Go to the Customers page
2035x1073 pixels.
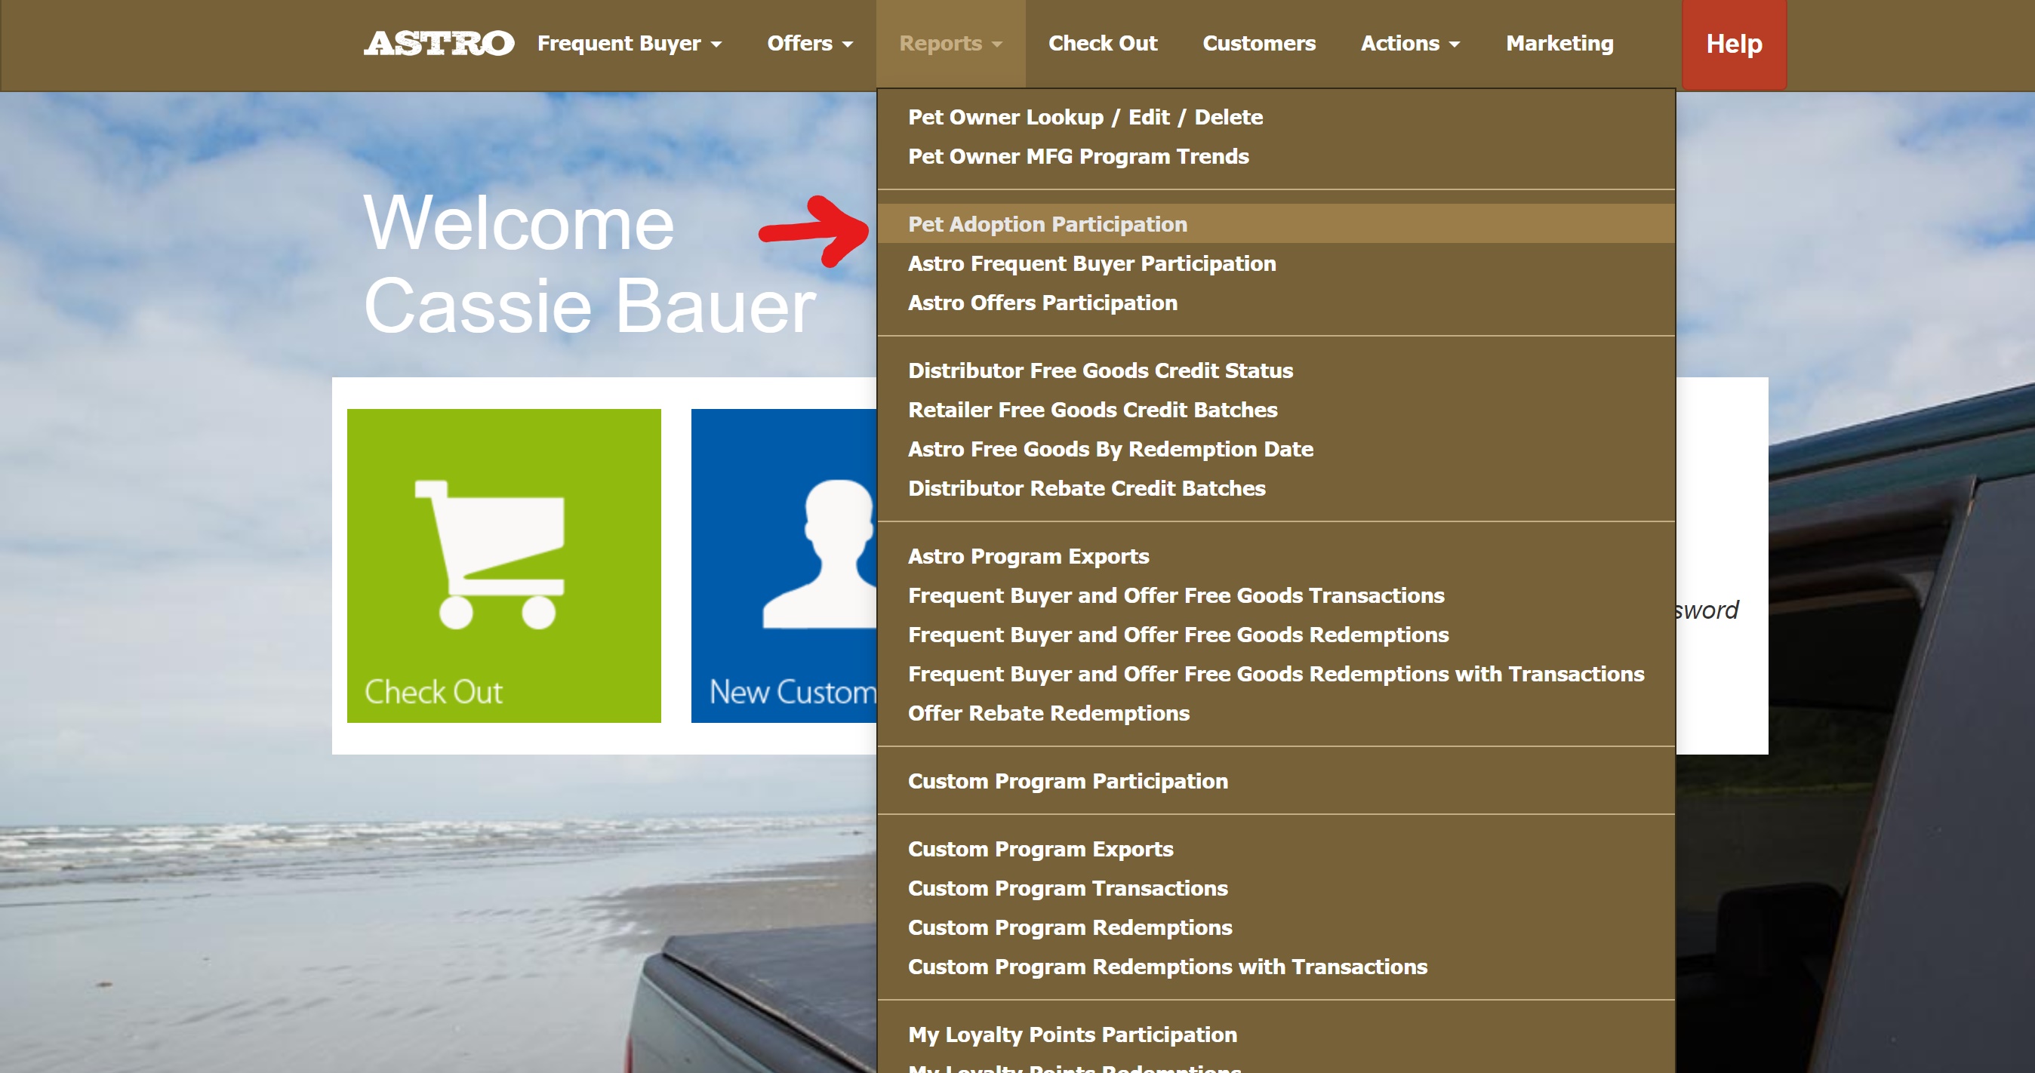click(x=1258, y=44)
